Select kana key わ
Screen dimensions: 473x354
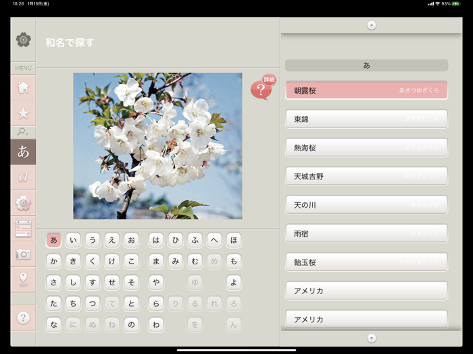[156, 324]
